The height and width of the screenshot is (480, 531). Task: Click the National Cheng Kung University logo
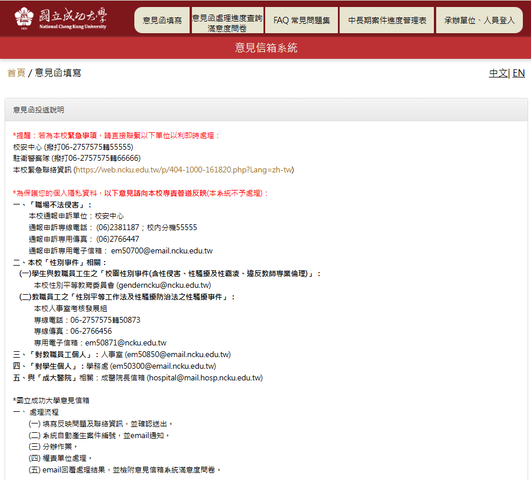[60, 19]
